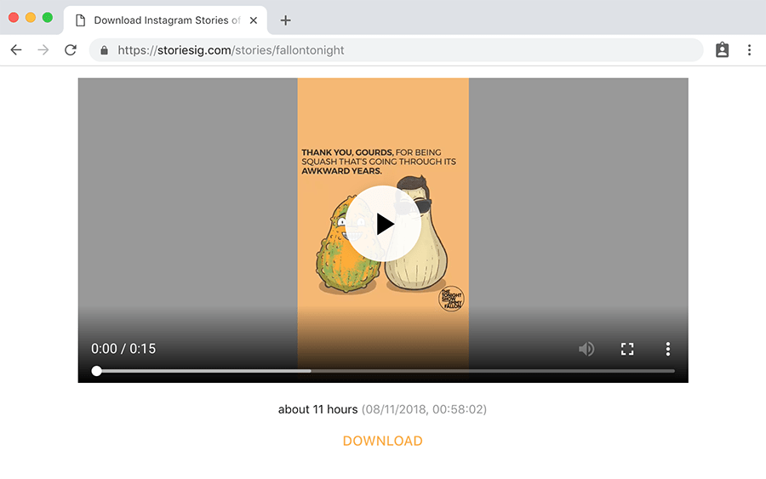Click the Tonight Show logo in video
Screen dimensions: 766x479
pos(451,299)
